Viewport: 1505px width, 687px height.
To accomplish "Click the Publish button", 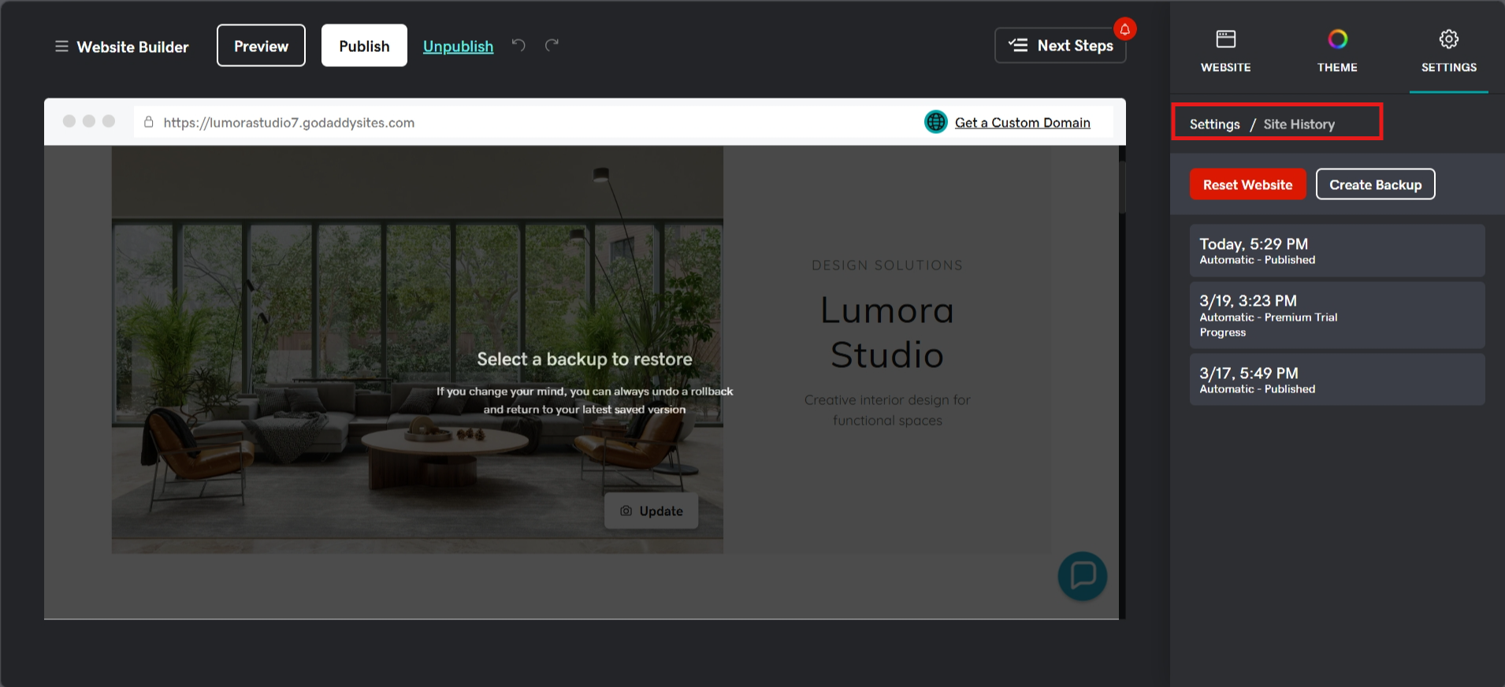I will point(364,46).
